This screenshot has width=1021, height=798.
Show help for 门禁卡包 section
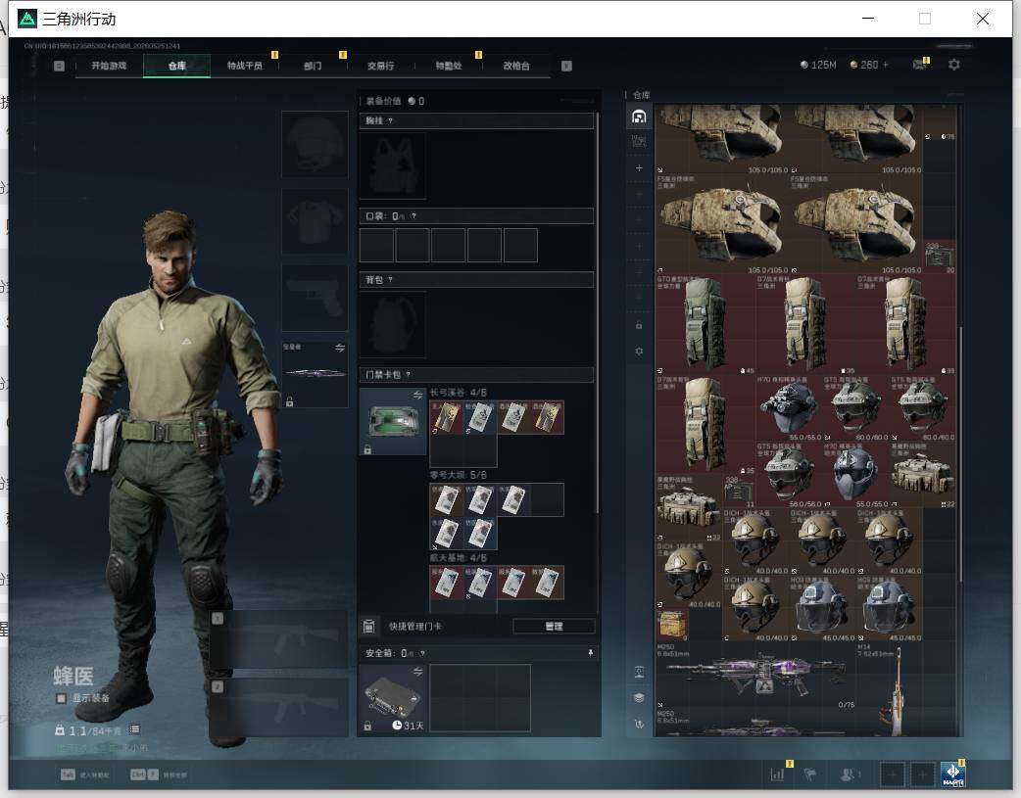pos(409,375)
